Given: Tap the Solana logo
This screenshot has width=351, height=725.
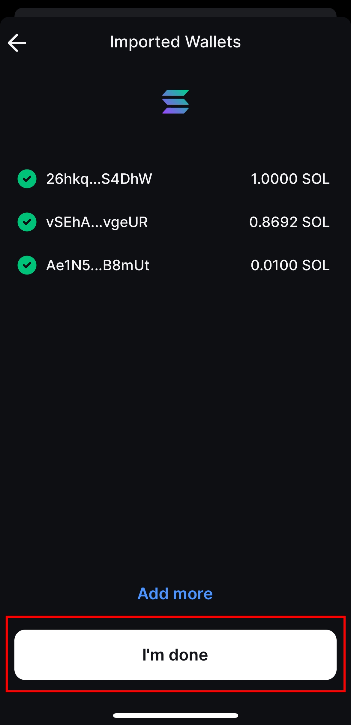Looking at the screenshot, I should [175, 102].
